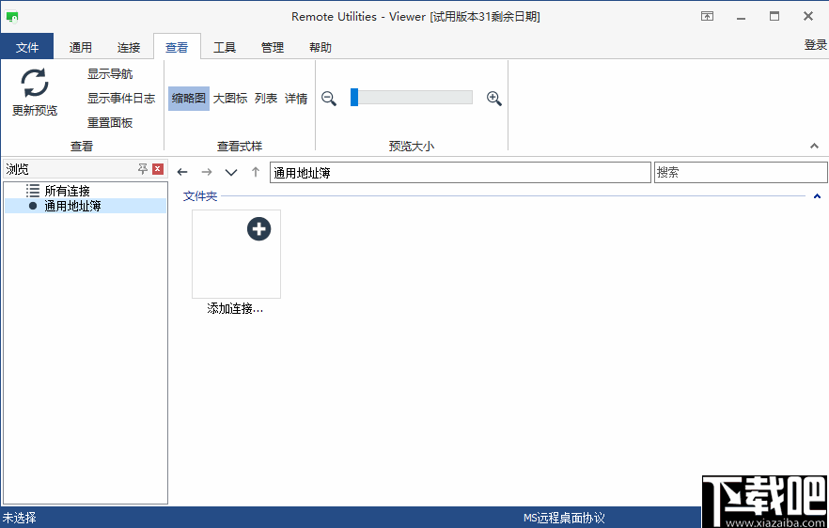Viewport: 829px width, 528px height.
Task: Collapse the ribbon with the chevron arrow
Action: [814, 146]
